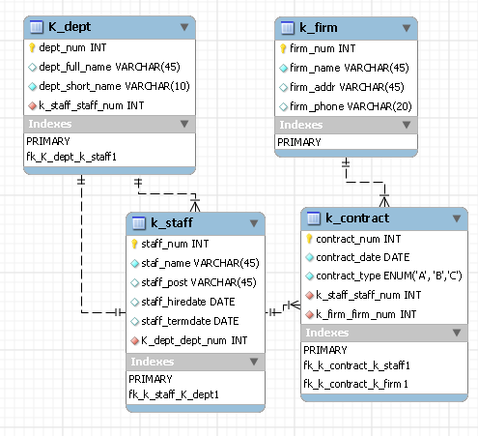Select the Indexes header in k_contract
The width and height of the screenshot is (478, 436).
pyautogui.click(x=384, y=333)
